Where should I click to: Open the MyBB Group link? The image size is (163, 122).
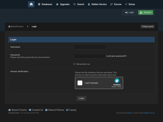click(149, 113)
